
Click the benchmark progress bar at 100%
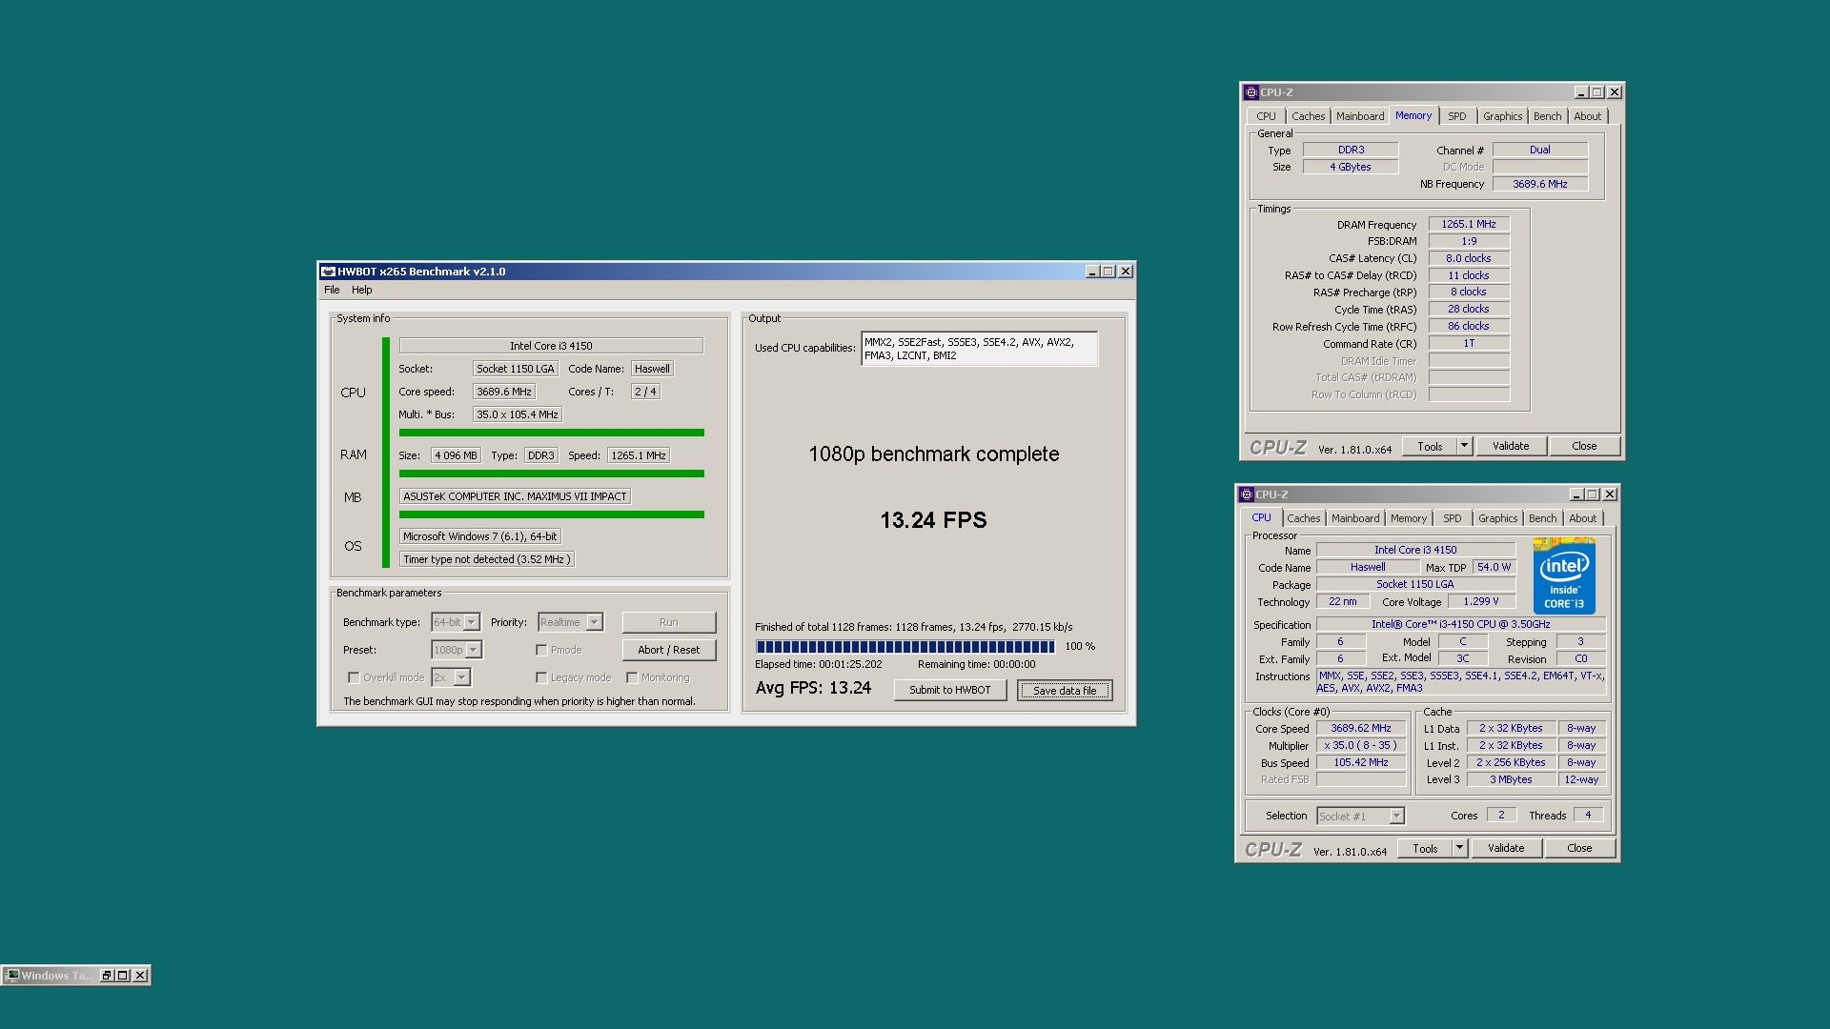coord(905,647)
